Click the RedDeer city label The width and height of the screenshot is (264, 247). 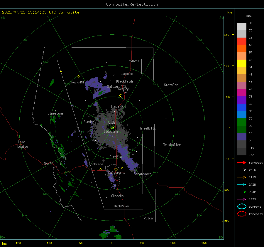[124, 89]
